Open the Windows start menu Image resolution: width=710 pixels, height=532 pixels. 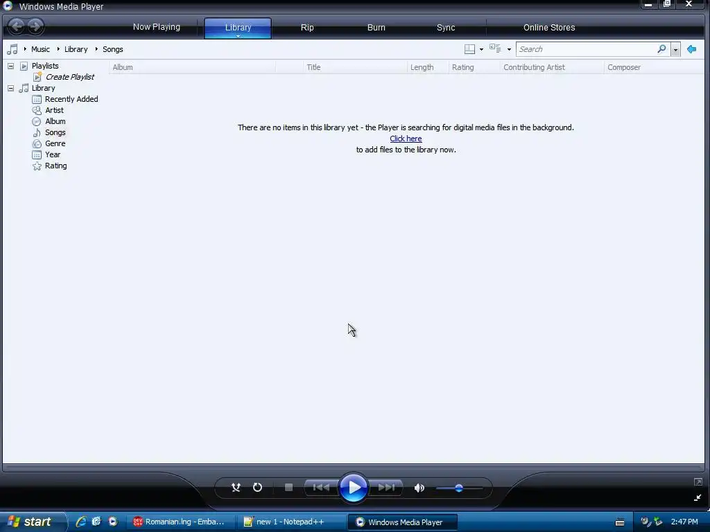(x=33, y=522)
